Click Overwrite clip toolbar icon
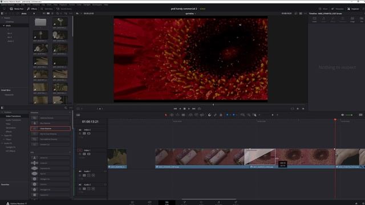Image resolution: width=365 pixels, height=205 pixels. [196, 115]
